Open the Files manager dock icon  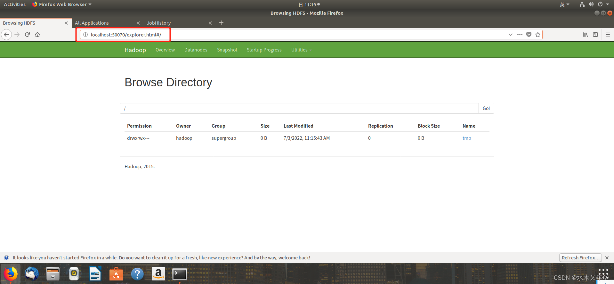point(53,274)
